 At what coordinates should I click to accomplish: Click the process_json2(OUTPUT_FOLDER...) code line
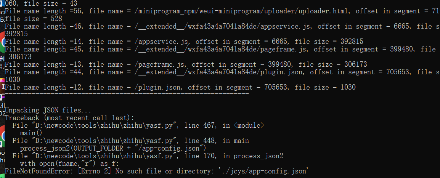113,148
